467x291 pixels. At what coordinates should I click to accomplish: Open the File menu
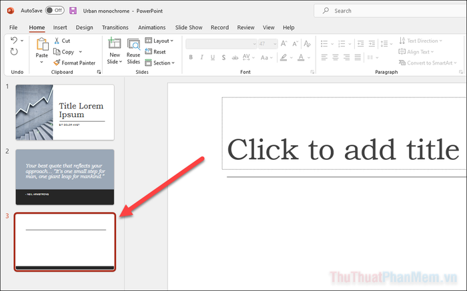[x=13, y=27]
